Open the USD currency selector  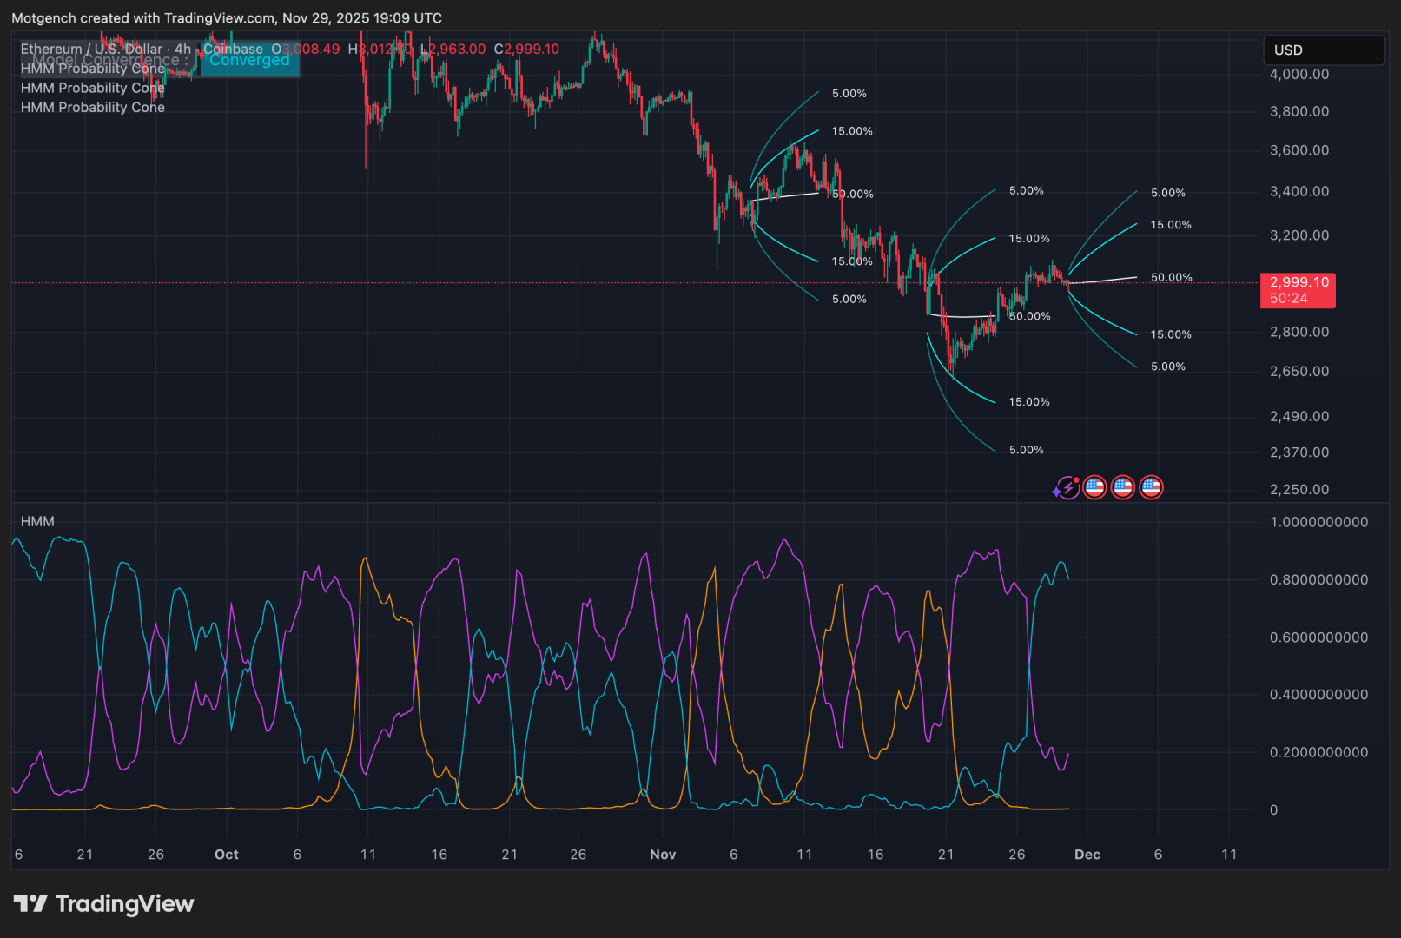click(1323, 50)
